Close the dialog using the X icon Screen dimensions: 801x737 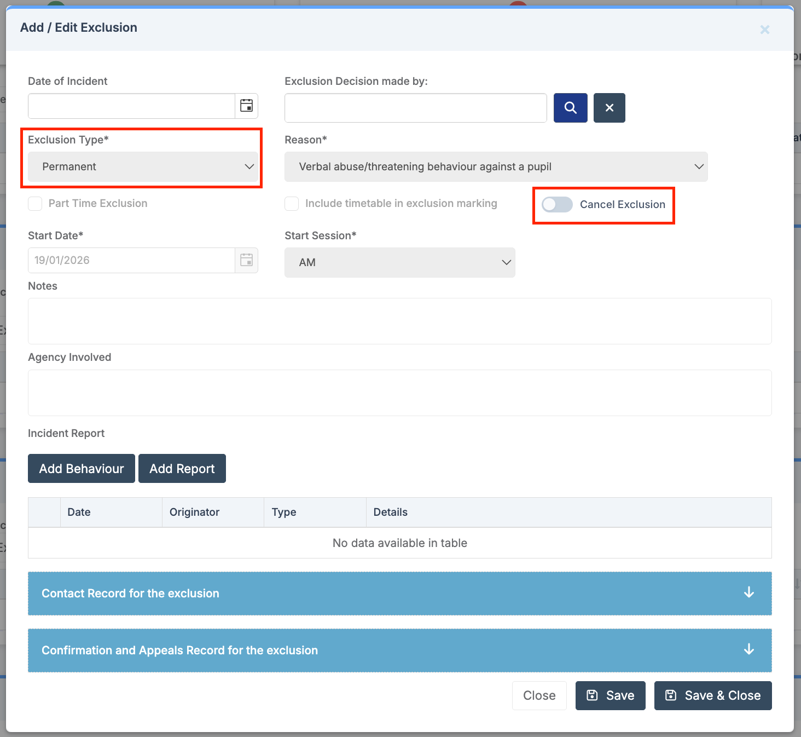click(764, 30)
